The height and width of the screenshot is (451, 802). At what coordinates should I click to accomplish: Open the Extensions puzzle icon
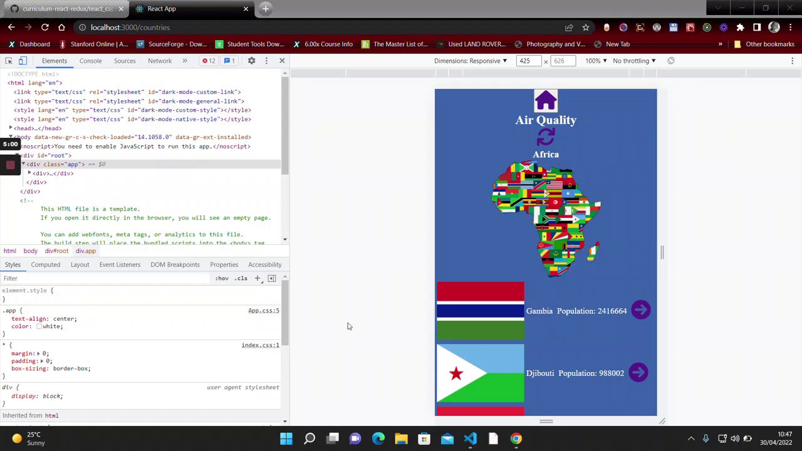point(740,28)
